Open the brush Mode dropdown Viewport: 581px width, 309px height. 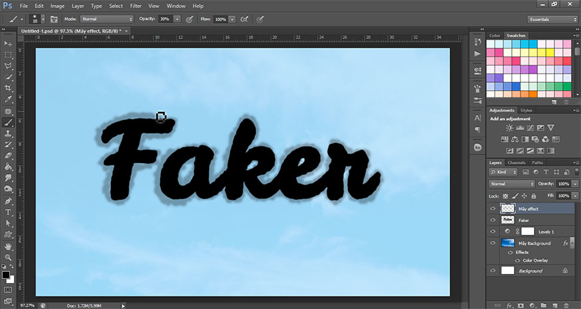click(x=107, y=19)
